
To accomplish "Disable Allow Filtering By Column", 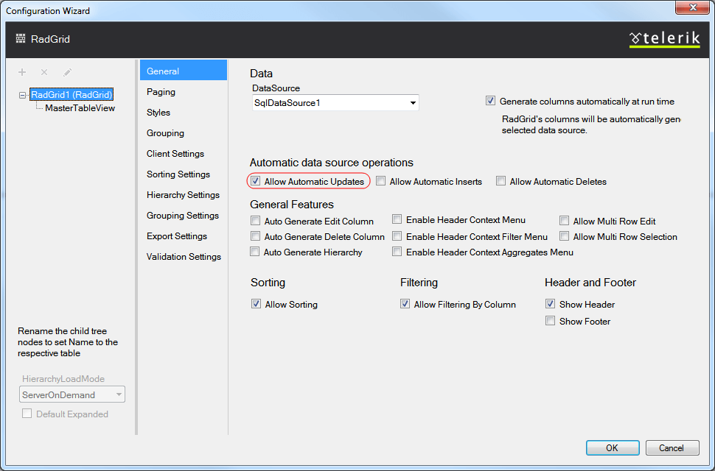I will point(405,304).
